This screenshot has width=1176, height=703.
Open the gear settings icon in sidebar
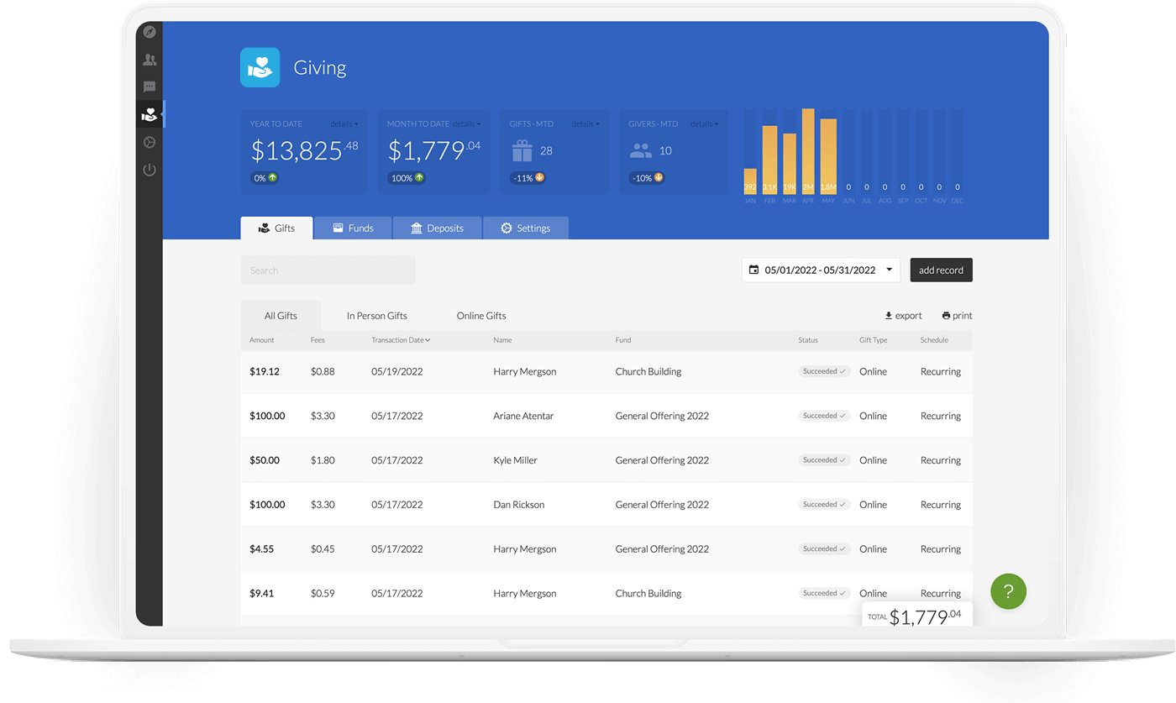[149, 142]
